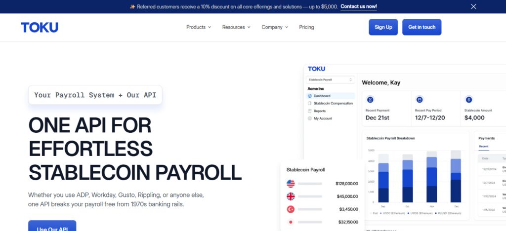This screenshot has height=231, width=506.
Task: Click the Sep bar in the breakdown chart
Action: 383,178
